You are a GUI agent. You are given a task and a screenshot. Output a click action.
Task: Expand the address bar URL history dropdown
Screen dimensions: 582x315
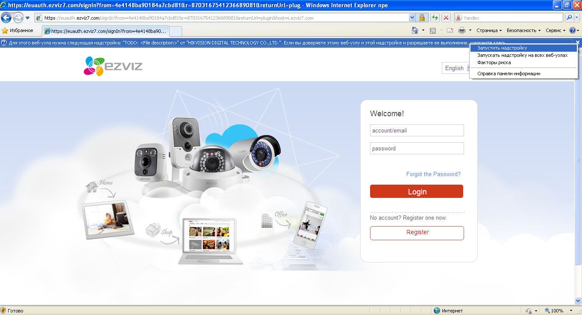click(412, 18)
